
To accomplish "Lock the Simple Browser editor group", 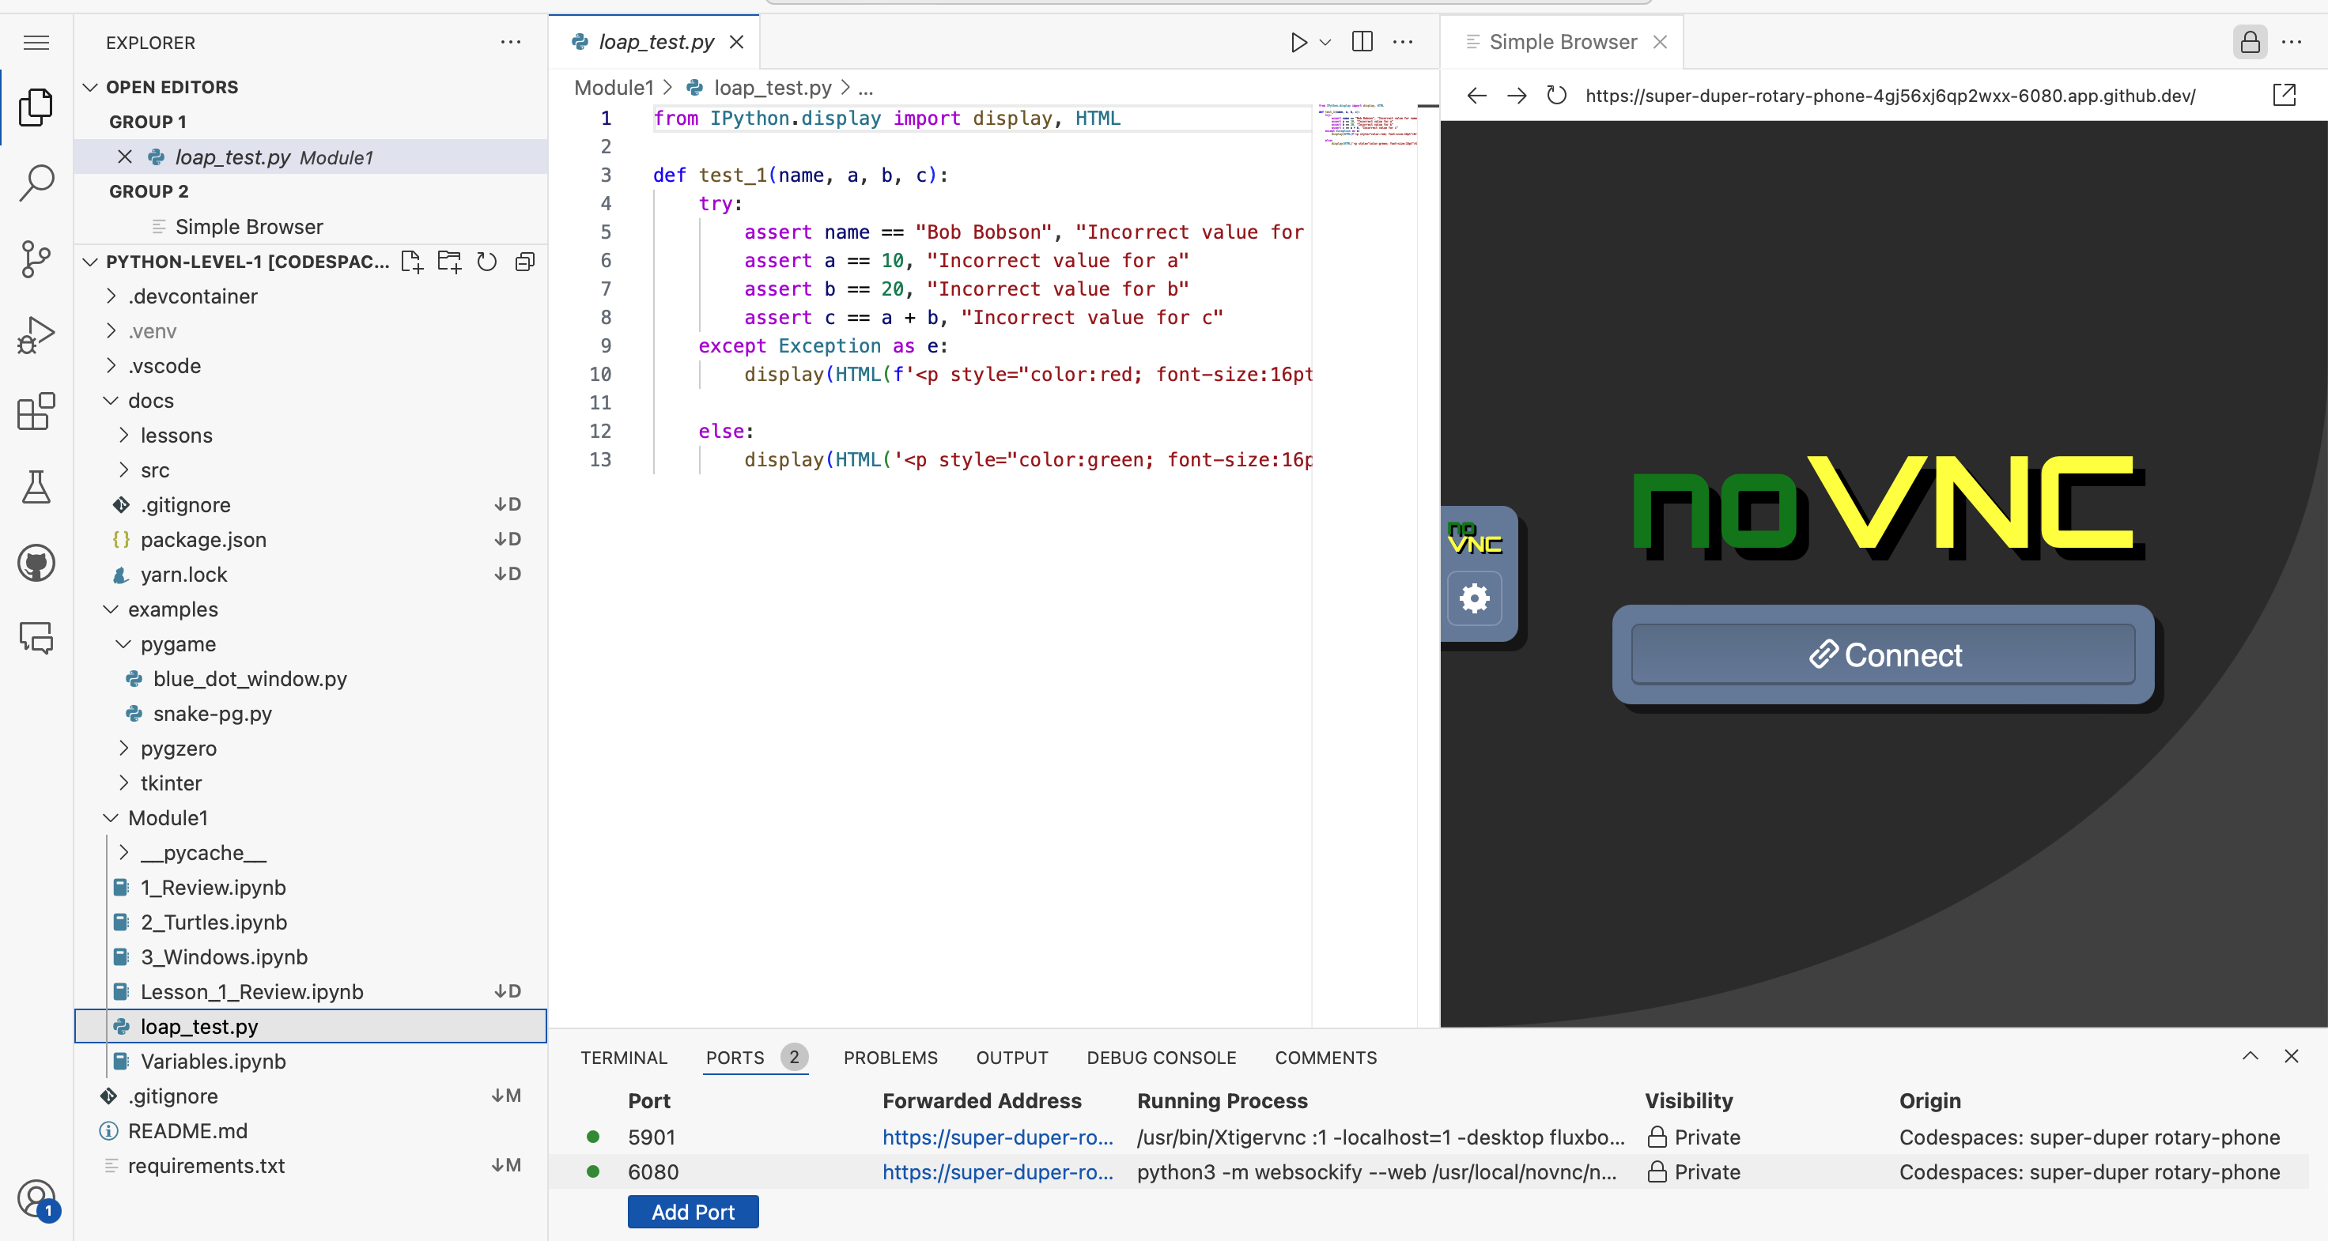I will coord(2250,43).
